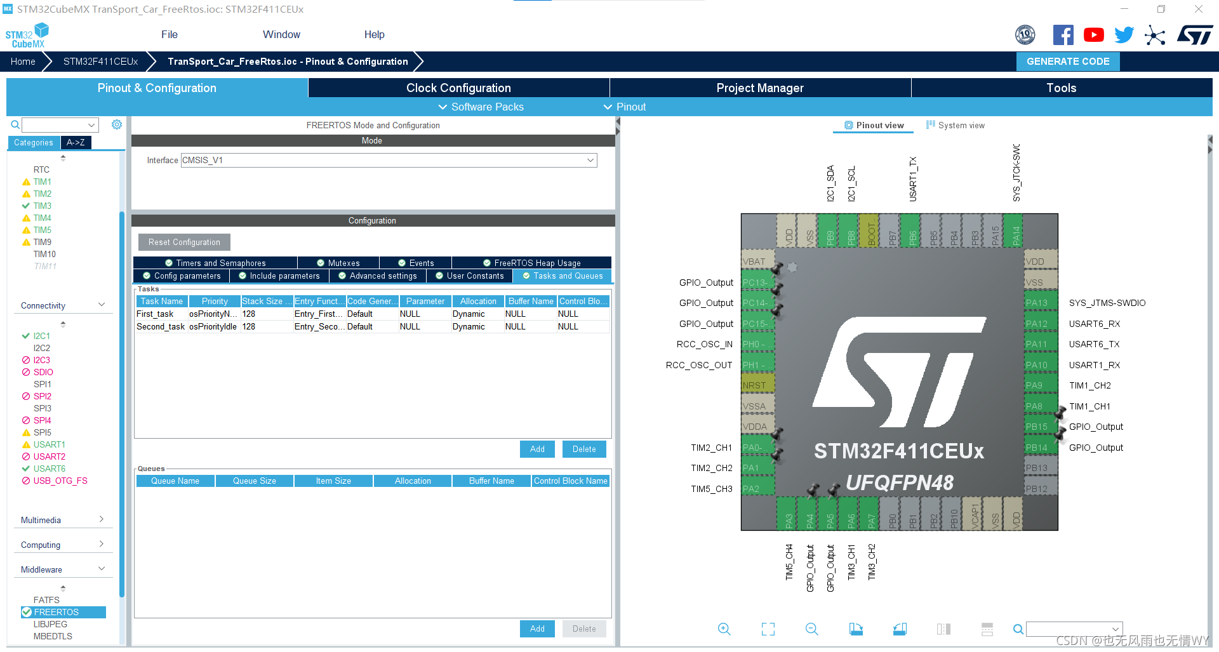Open the Mutexes configuration tab
1219x652 pixels.
point(338,263)
